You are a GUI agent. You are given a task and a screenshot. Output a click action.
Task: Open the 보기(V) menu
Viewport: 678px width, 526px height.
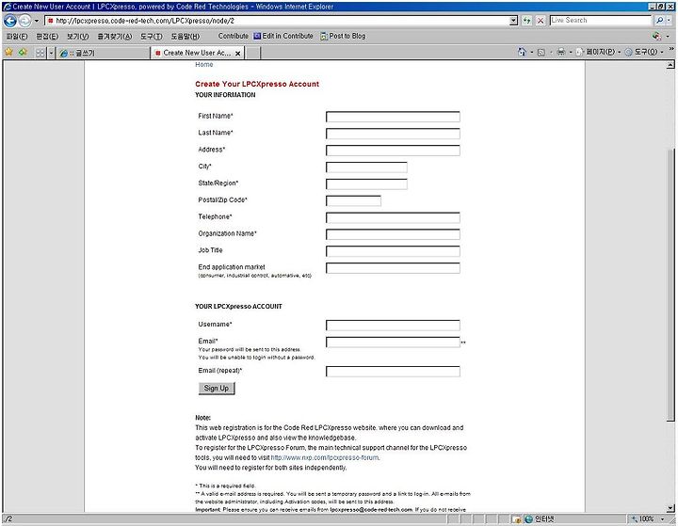pyautogui.click(x=78, y=37)
